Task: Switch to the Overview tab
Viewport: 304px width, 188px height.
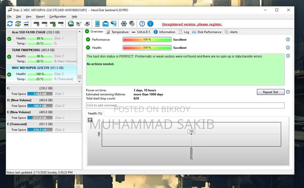Action: point(94,32)
